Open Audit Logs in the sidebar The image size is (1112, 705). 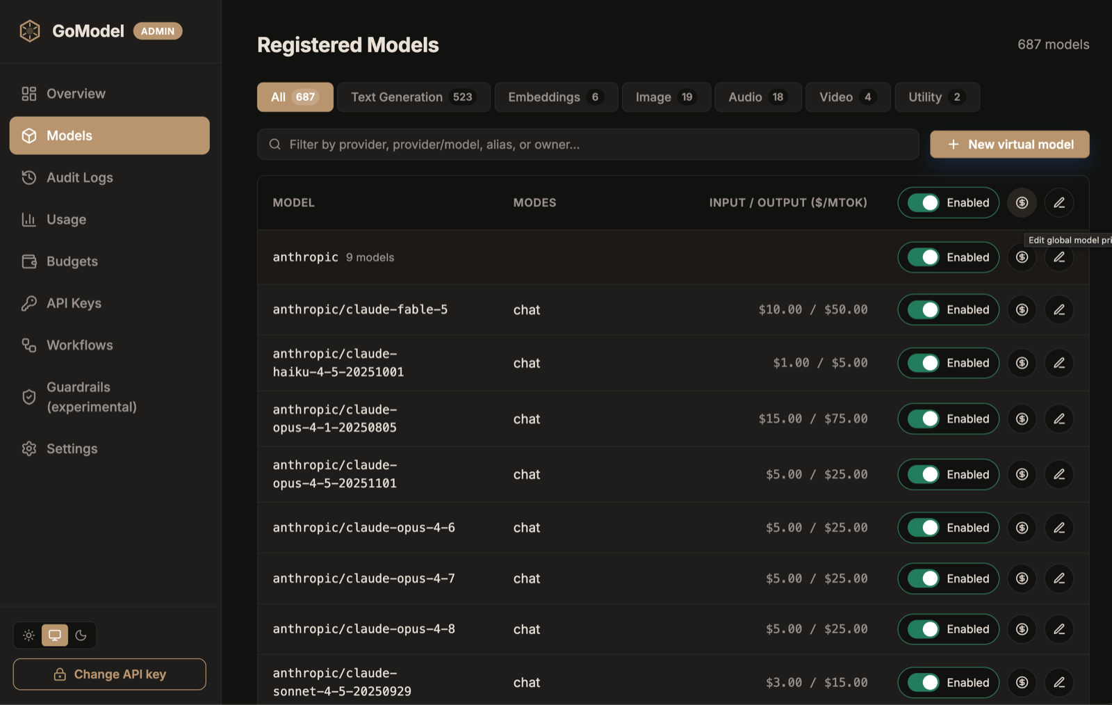tap(110, 177)
